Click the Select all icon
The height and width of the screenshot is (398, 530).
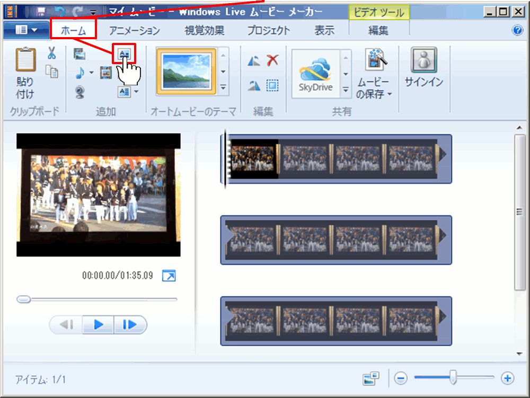[x=272, y=85]
